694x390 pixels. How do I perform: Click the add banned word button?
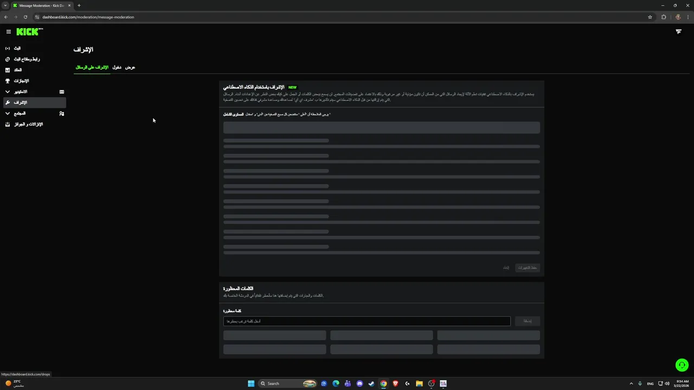(527, 321)
